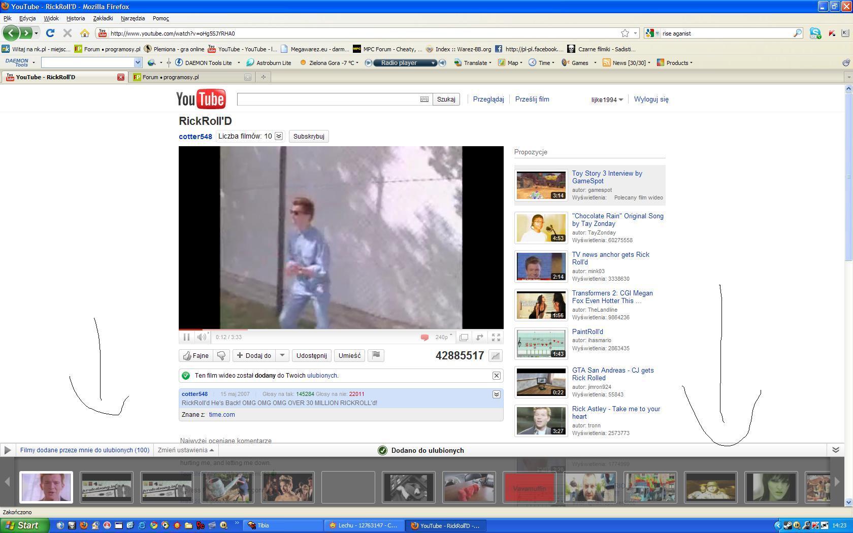The height and width of the screenshot is (533, 853).
Task: Open the Translate toolbar dropdown
Action: (x=473, y=63)
